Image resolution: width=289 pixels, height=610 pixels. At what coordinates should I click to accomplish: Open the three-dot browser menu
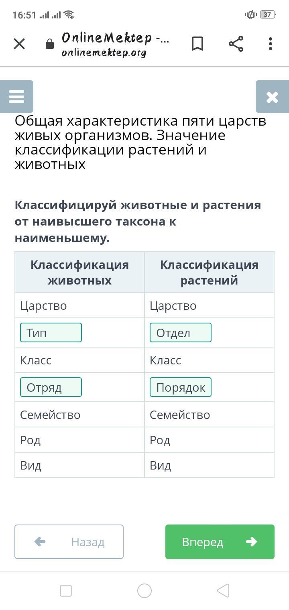click(271, 44)
